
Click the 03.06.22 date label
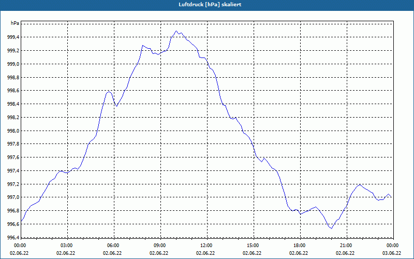(392, 253)
